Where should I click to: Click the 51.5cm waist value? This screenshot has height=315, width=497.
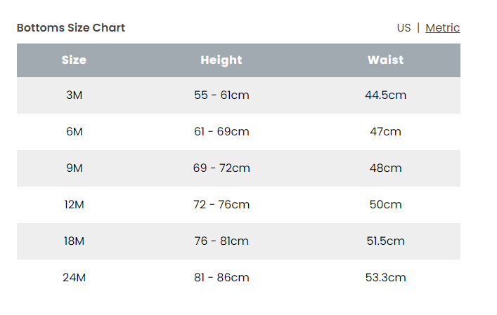[x=385, y=241]
